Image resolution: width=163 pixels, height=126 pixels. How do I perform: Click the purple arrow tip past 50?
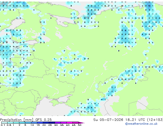point(81,123)
